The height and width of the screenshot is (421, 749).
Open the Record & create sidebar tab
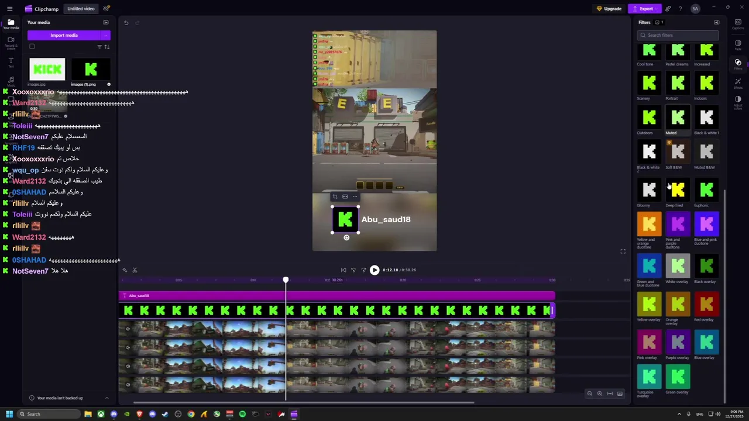11,43
